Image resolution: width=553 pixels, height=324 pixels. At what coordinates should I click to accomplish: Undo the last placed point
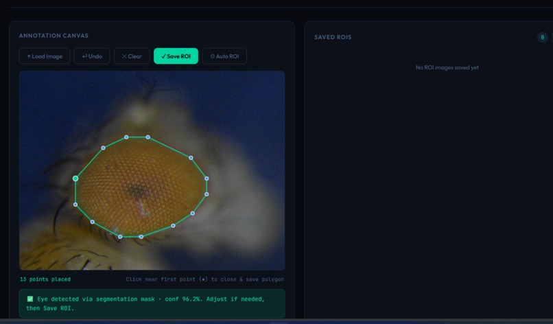(92, 56)
